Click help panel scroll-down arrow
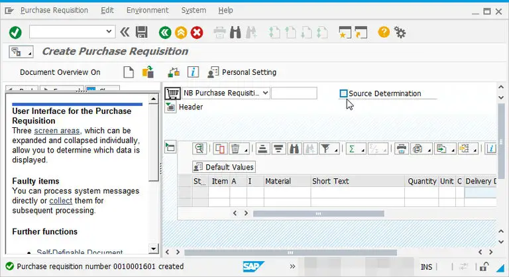This screenshot has height=277, width=509. (x=154, y=249)
